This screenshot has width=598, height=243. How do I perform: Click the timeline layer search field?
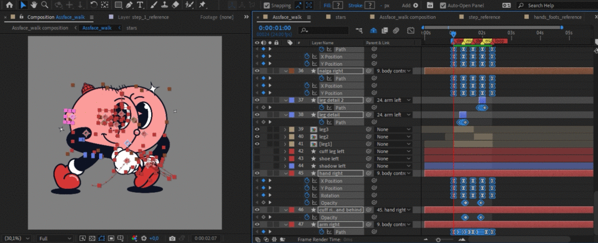[324, 30]
